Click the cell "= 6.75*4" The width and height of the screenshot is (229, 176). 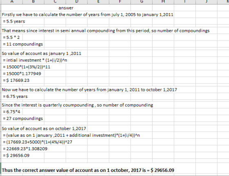pos(11,112)
